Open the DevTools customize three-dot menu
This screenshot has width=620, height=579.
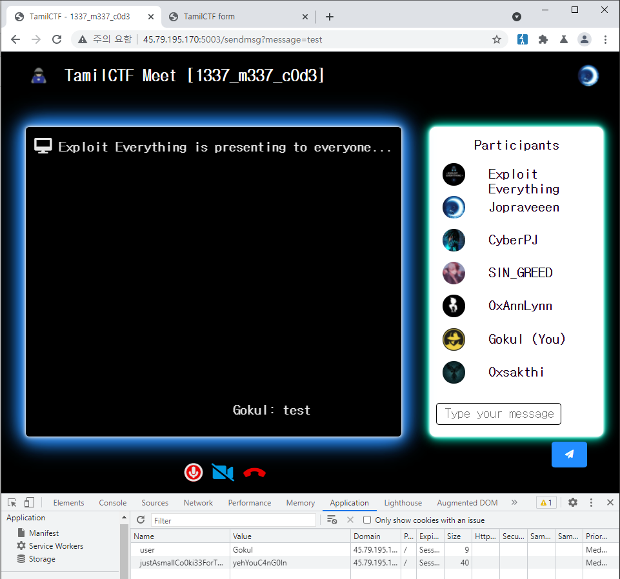[x=591, y=502]
